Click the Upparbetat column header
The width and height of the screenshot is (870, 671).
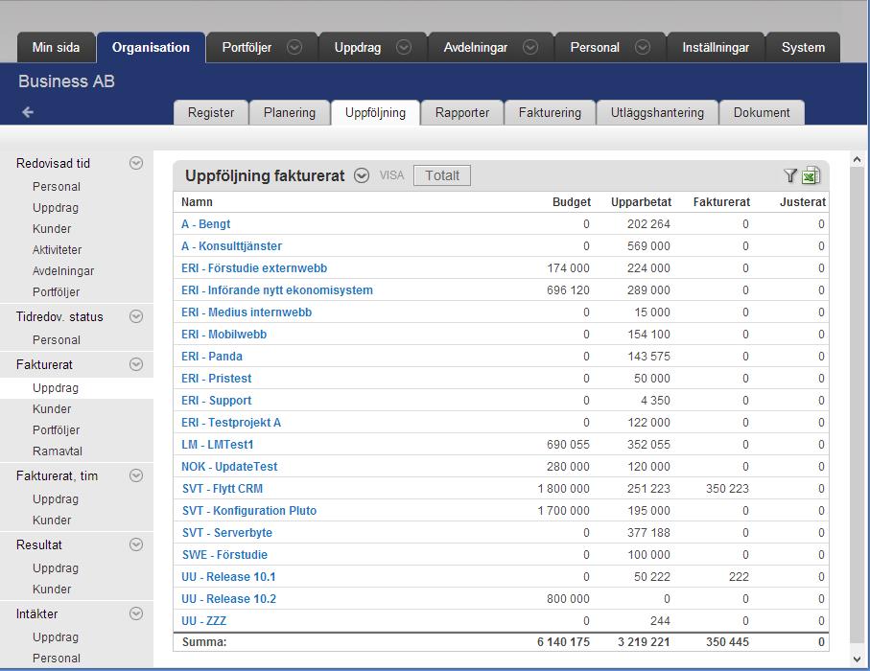coord(642,202)
